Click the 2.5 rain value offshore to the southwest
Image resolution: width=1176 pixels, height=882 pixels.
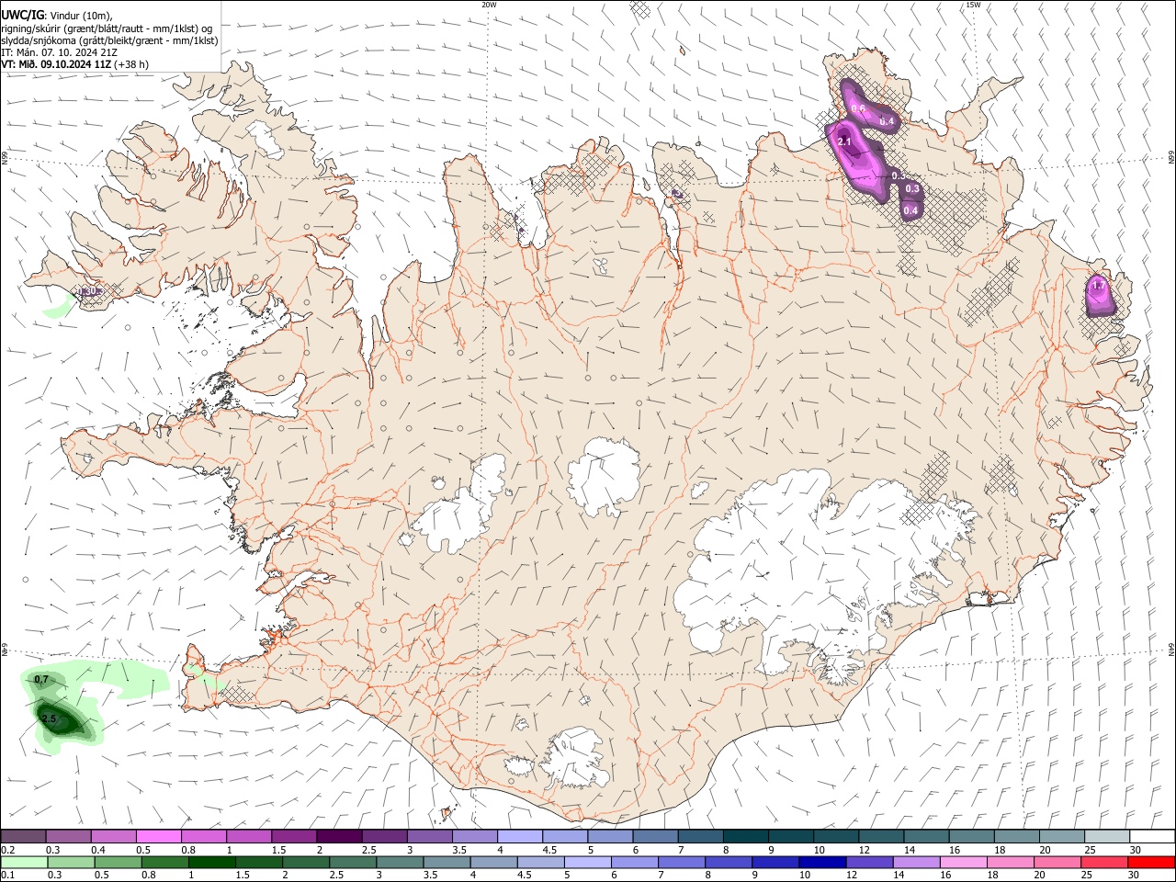49,718
